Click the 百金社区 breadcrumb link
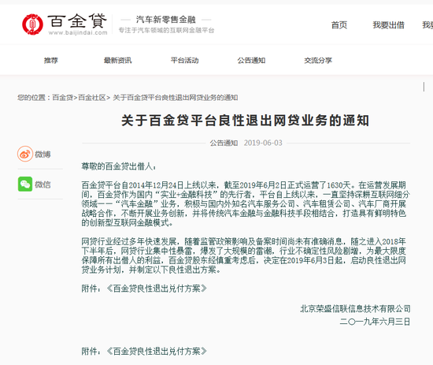This screenshot has width=433, height=365. point(92,98)
